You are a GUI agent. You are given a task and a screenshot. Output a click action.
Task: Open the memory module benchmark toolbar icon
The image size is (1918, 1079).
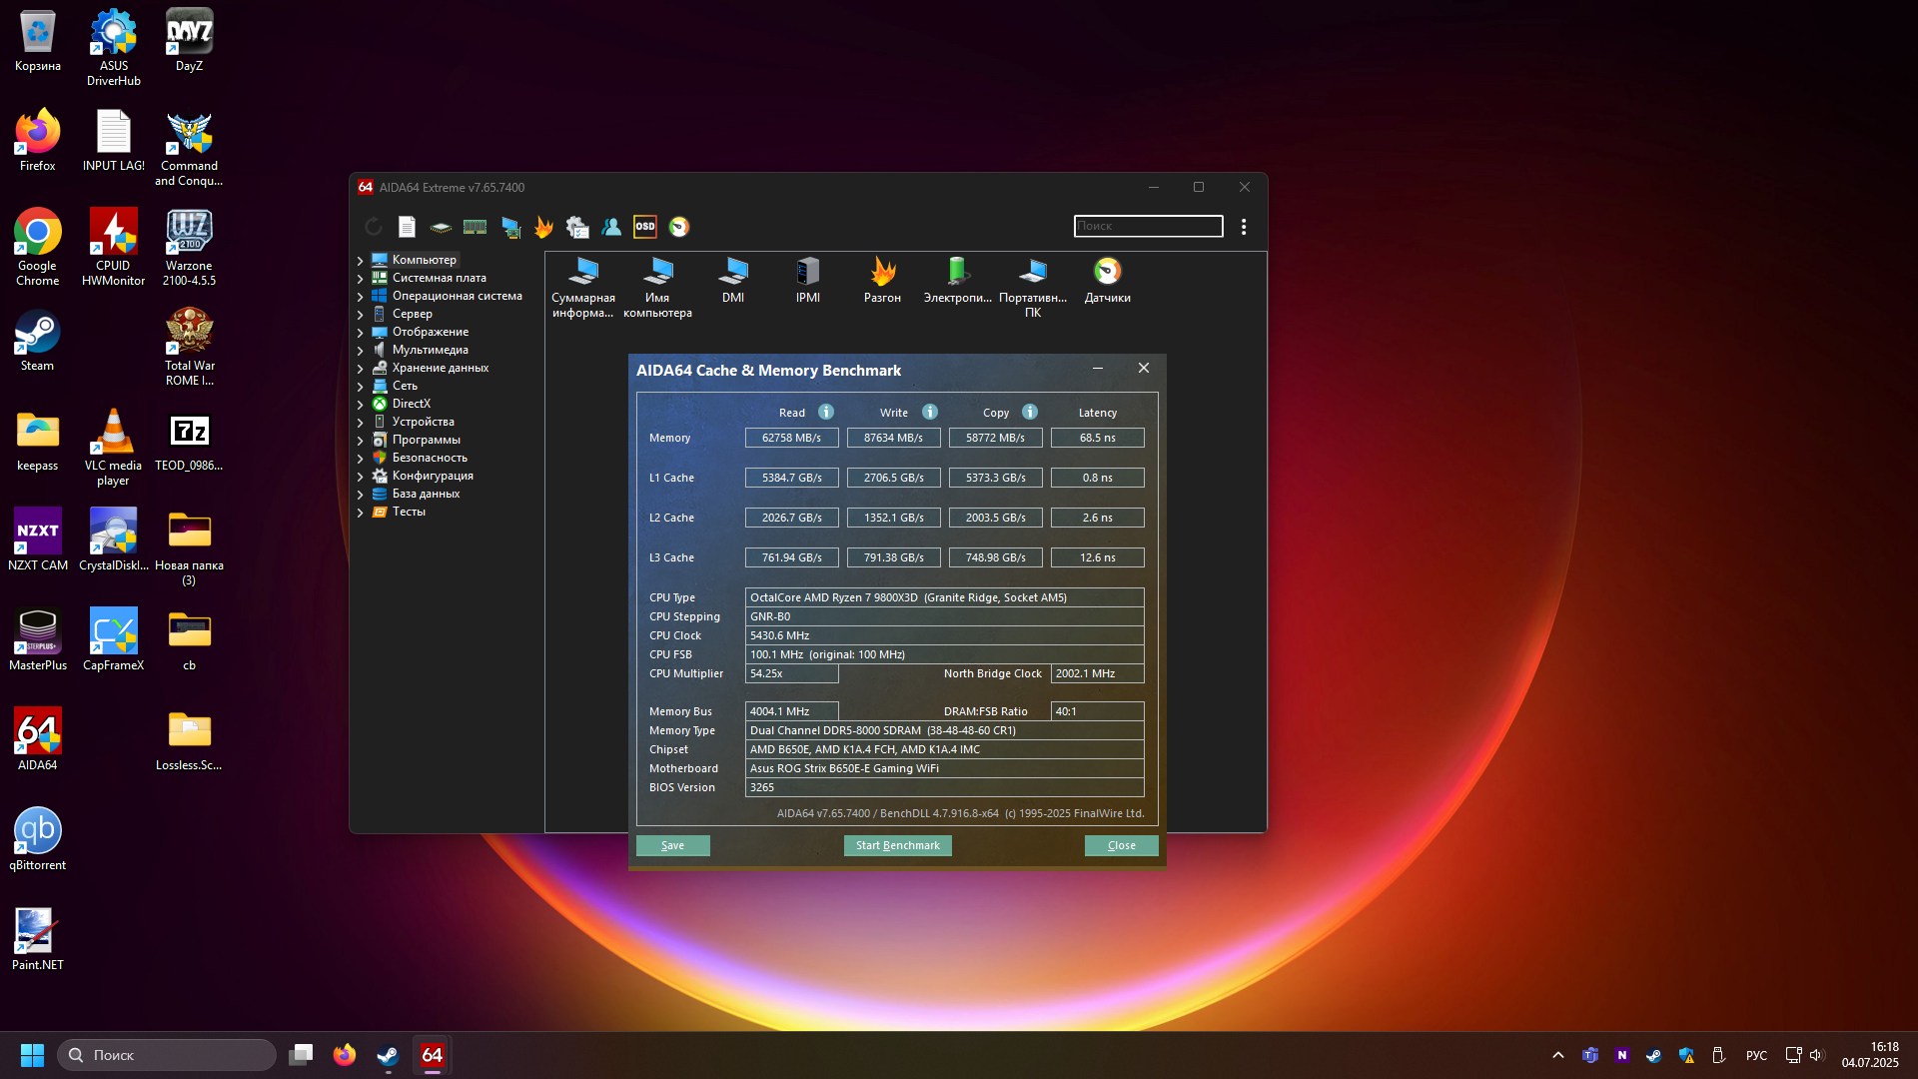pyautogui.click(x=475, y=227)
